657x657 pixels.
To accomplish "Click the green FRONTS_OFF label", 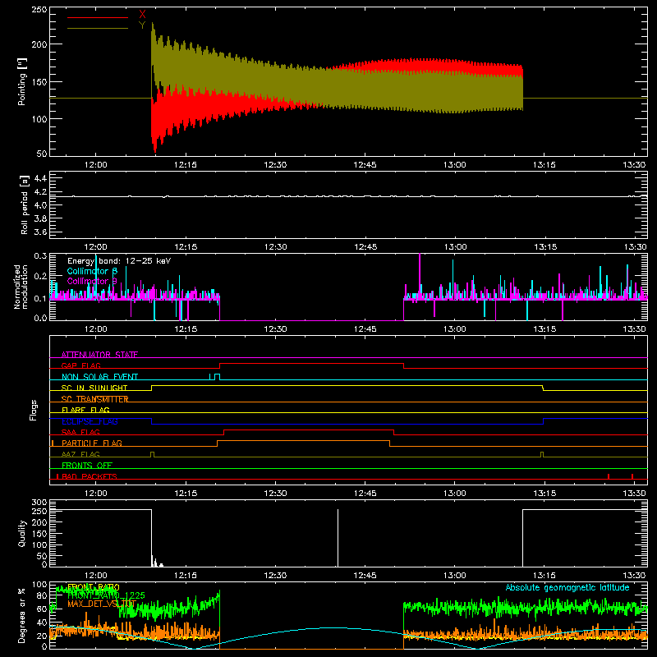I will click(x=87, y=465).
